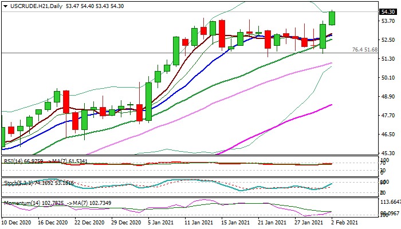
Task: Click the 27 Jan 2021 date label
Action: (309, 222)
